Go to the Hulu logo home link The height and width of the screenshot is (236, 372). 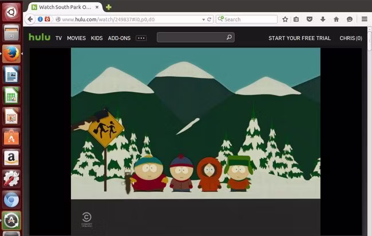(x=39, y=37)
